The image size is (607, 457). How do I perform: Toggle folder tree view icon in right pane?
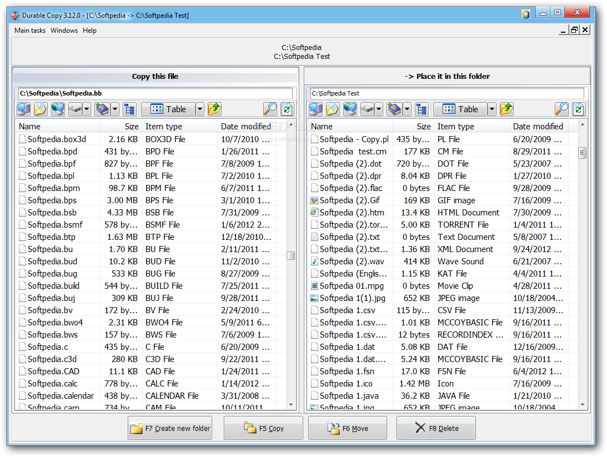(421, 109)
